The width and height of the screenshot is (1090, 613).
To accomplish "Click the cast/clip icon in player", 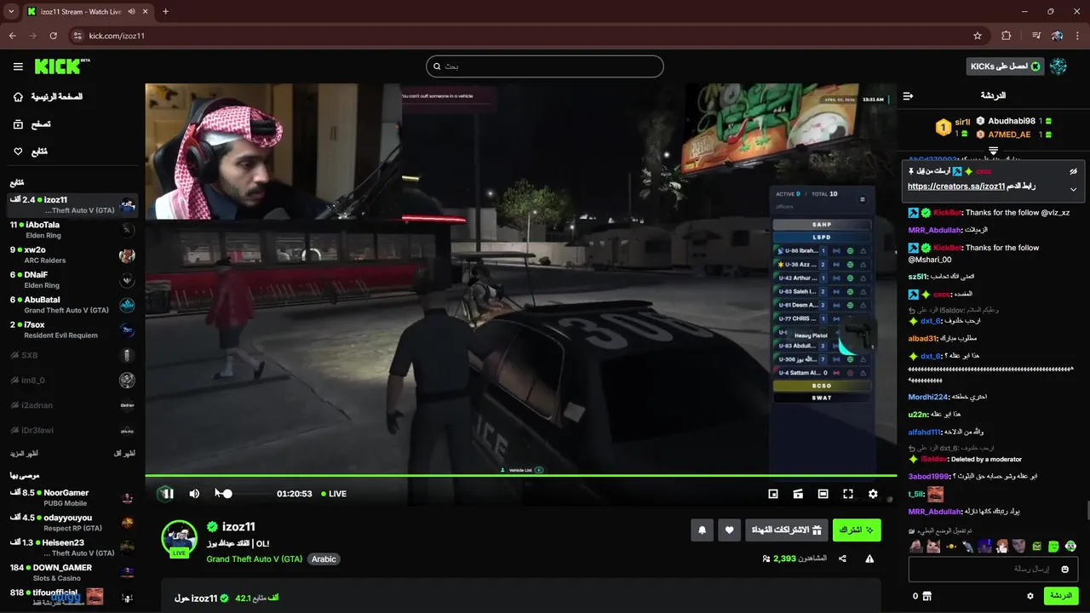I will coord(798,494).
